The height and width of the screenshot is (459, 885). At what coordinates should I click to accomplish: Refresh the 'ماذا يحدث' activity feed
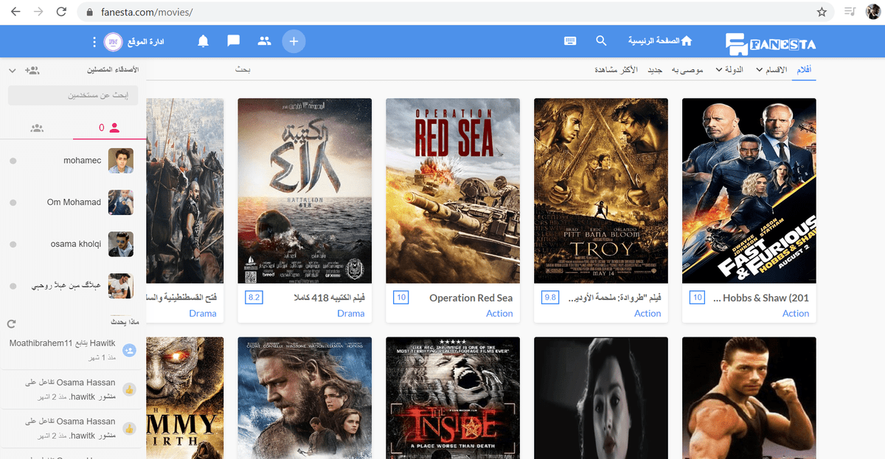coord(11,323)
